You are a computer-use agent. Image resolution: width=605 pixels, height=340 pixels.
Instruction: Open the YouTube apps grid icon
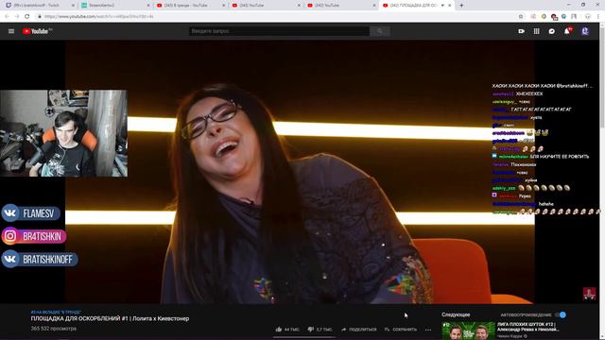point(536,31)
